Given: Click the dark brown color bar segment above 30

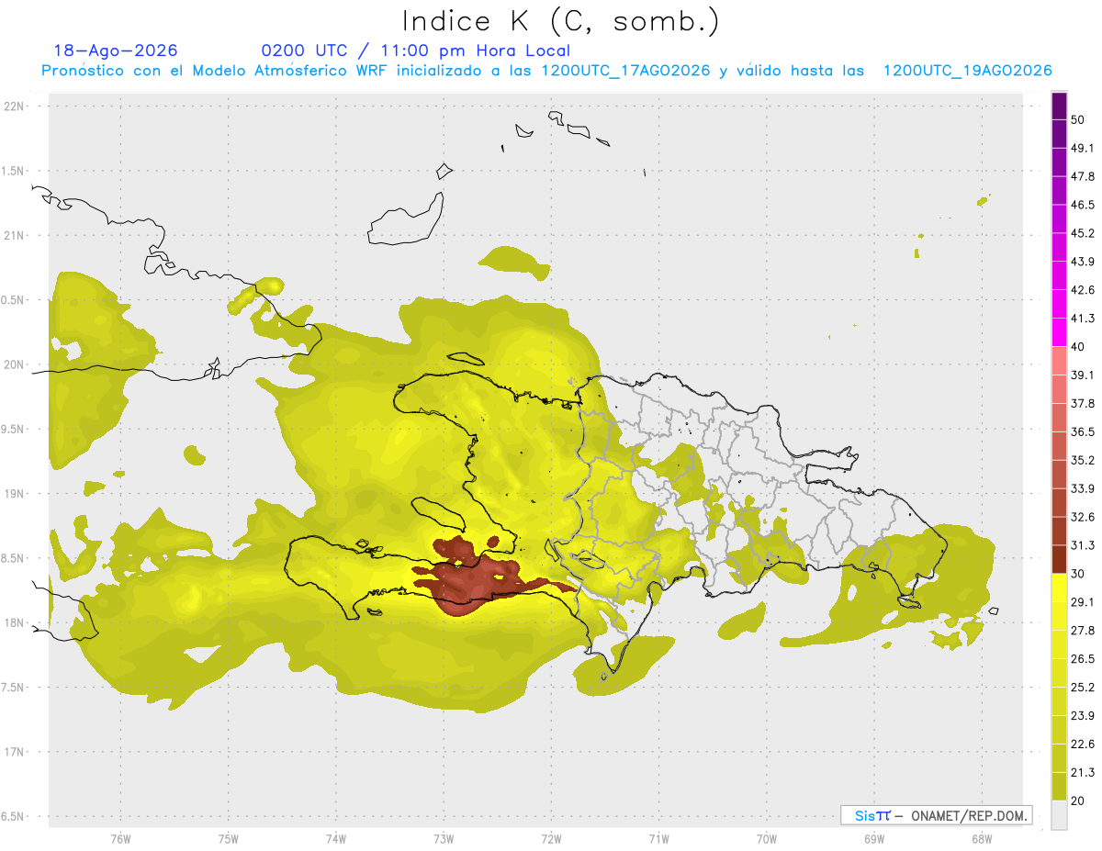Looking at the screenshot, I should 1060,559.
